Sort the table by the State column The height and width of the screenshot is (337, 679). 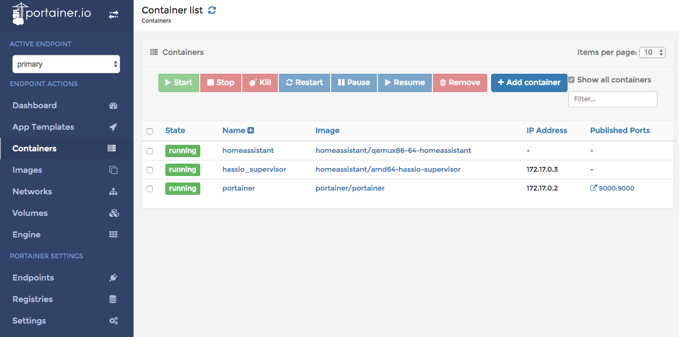pyautogui.click(x=175, y=130)
